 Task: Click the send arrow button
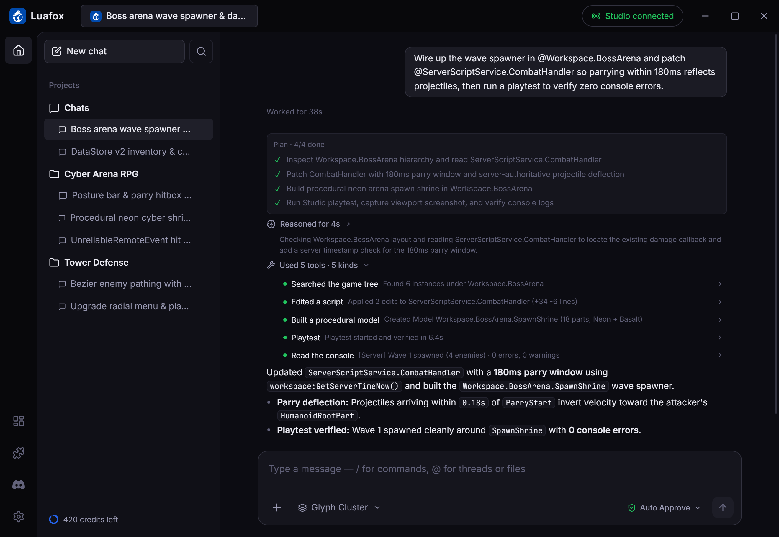[723, 507]
